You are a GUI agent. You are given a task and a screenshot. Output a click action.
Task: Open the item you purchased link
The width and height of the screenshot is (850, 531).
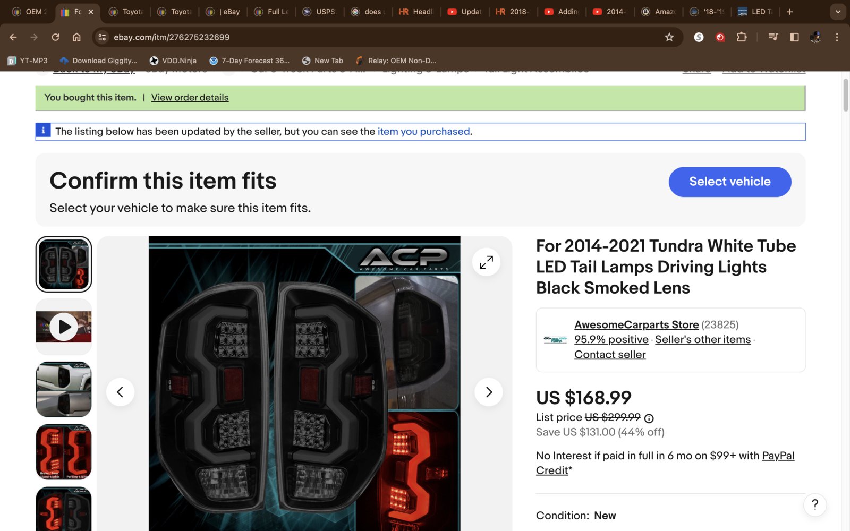[x=423, y=131]
